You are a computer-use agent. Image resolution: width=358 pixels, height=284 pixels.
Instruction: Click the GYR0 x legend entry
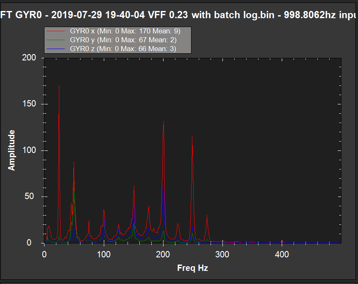pos(125,31)
